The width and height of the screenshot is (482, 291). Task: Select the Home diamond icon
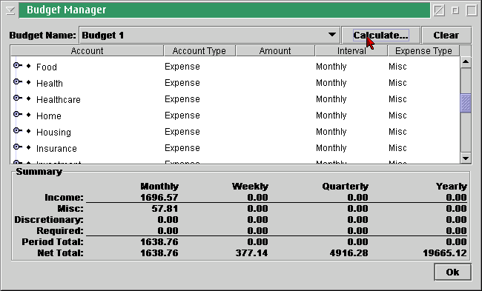click(x=29, y=115)
